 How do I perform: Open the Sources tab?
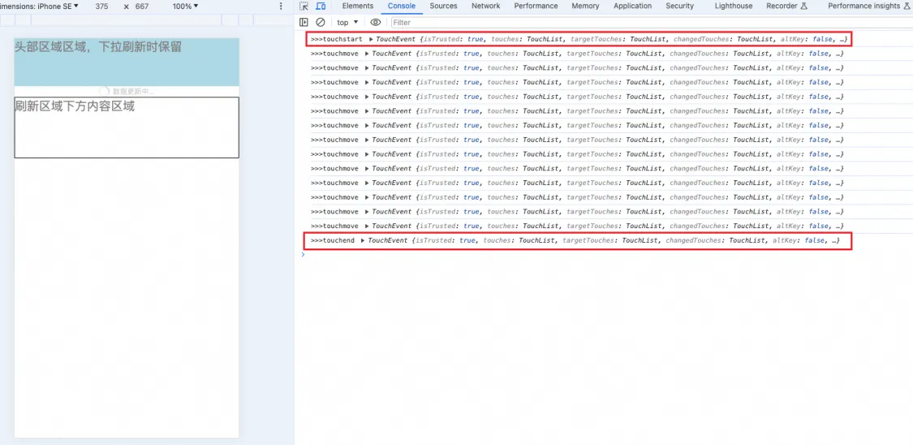443,6
